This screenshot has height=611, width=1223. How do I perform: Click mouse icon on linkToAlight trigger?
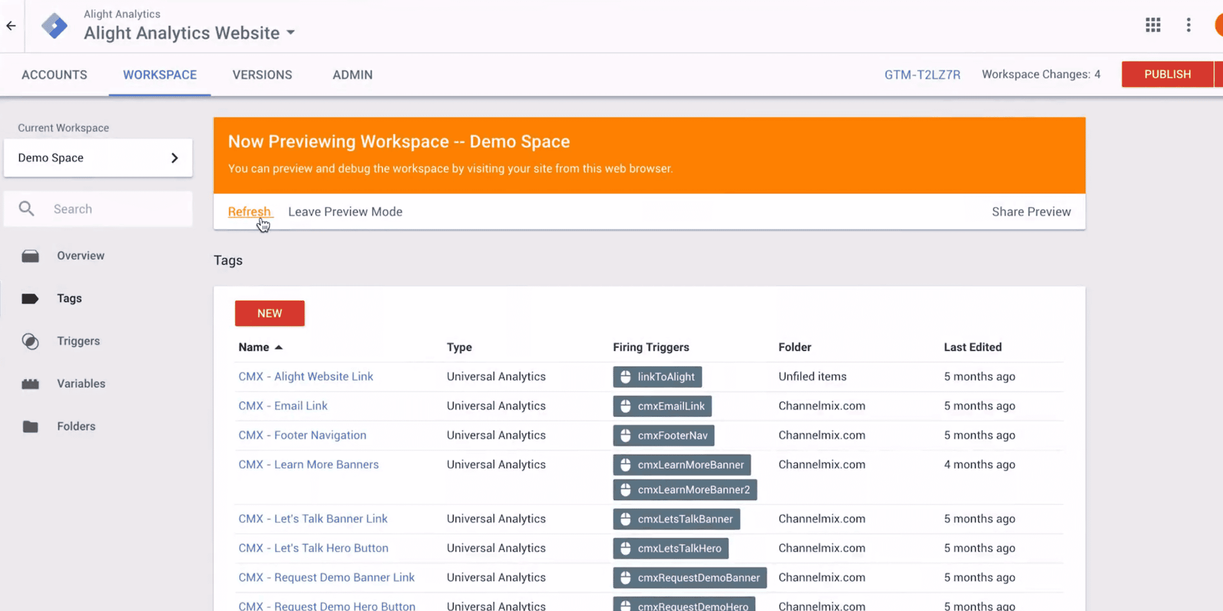point(625,377)
